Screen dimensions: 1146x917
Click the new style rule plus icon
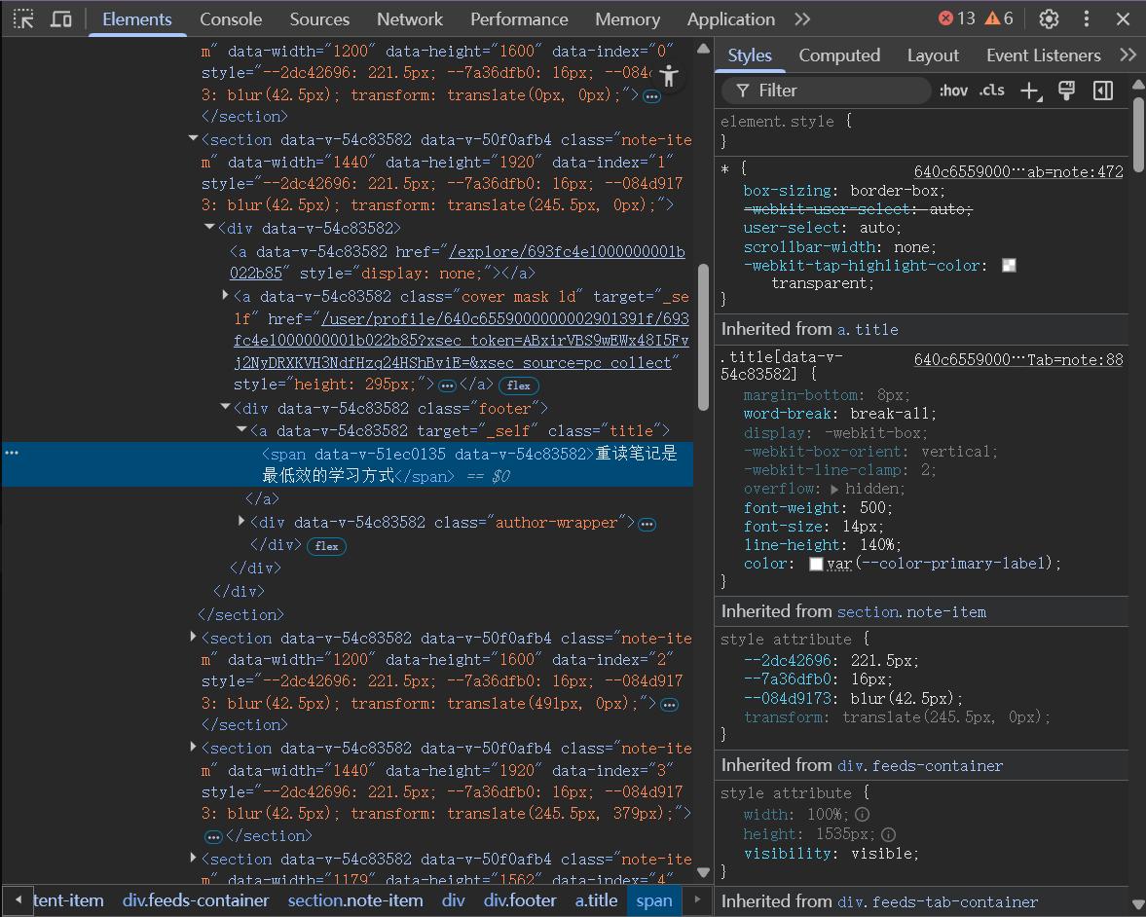click(x=1029, y=91)
